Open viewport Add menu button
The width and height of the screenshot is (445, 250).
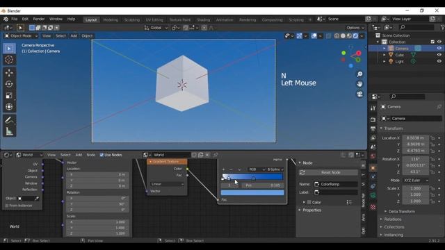74,36
